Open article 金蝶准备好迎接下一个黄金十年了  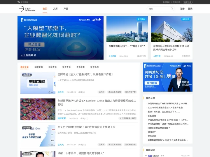click(x=127, y=46)
